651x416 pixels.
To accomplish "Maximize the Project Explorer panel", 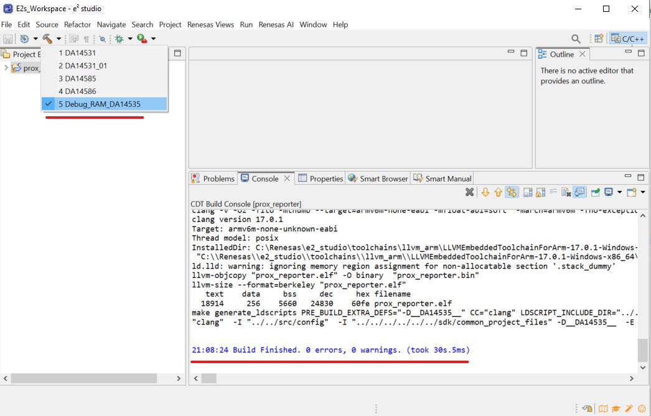I will point(177,53).
